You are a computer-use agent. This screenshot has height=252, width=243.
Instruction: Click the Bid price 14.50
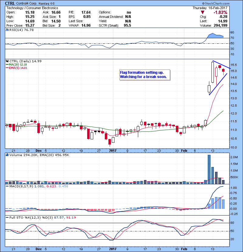pos(56,21)
